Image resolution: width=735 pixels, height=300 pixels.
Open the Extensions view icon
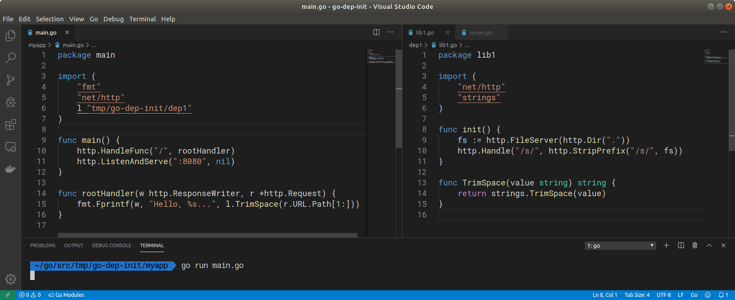[x=11, y=125]
